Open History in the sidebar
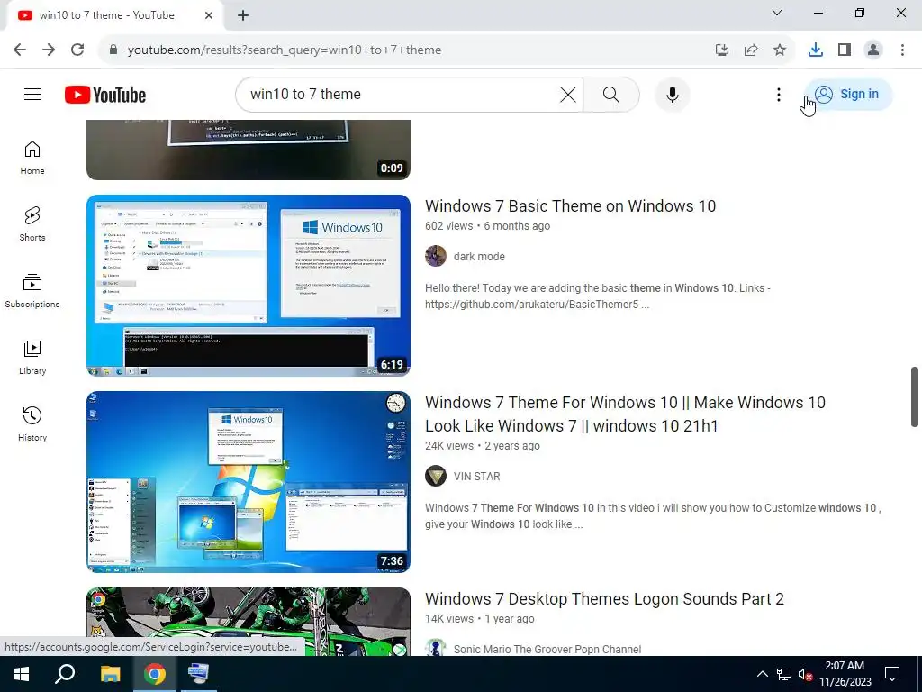This screenshot has width=922, height=692. pyautogui.click(x=32, y=423)
